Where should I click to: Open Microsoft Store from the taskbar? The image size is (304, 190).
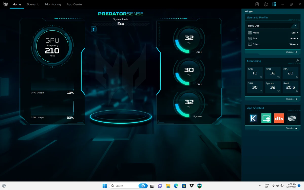coord(184,186)
